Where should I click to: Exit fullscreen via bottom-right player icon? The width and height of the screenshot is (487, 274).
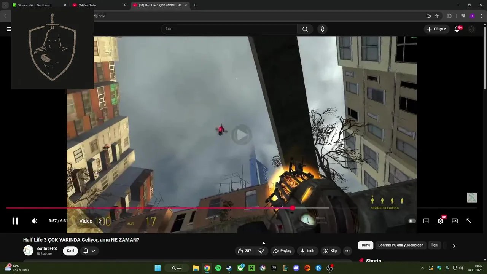[x=469, y=221]
